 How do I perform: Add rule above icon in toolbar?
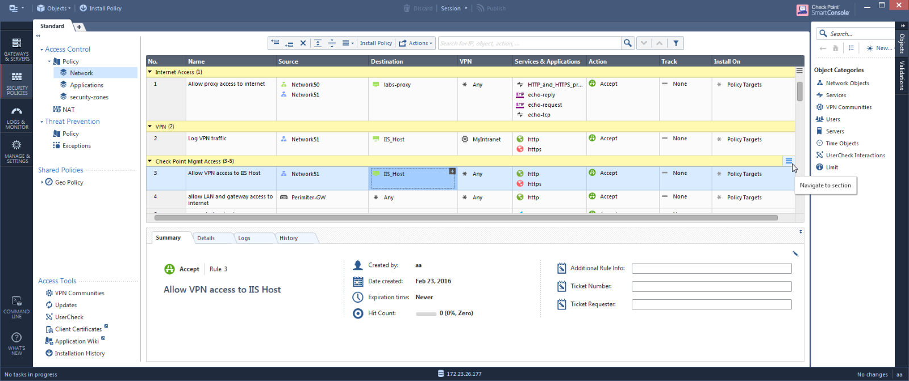[276, 43]
